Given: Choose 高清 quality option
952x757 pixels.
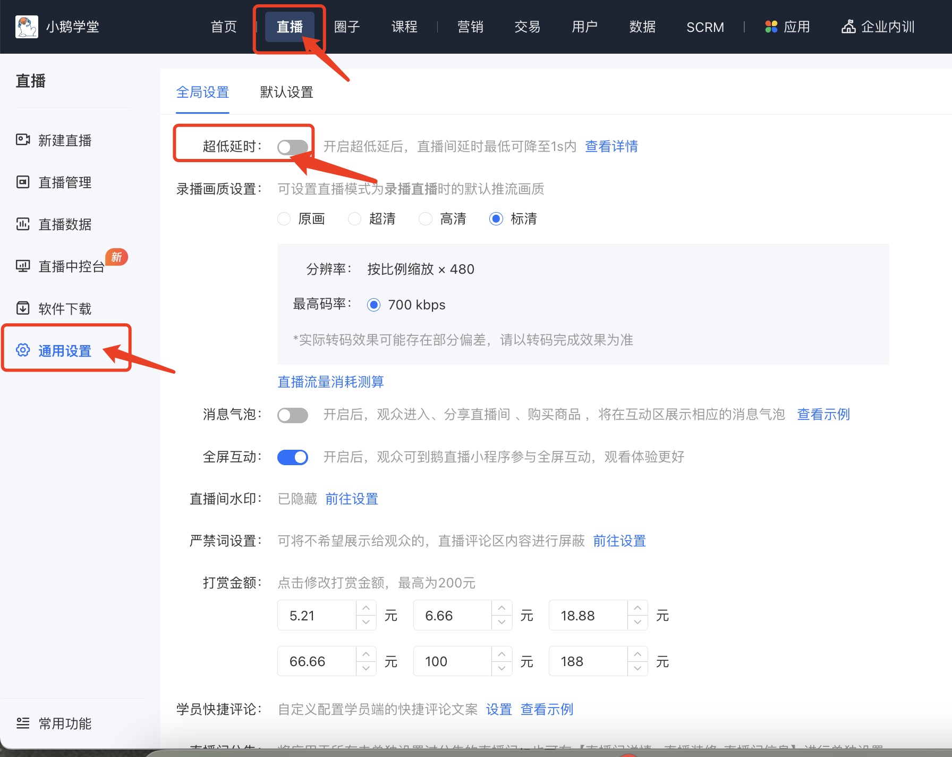Looking at the screenshot, I should point(426,218).
